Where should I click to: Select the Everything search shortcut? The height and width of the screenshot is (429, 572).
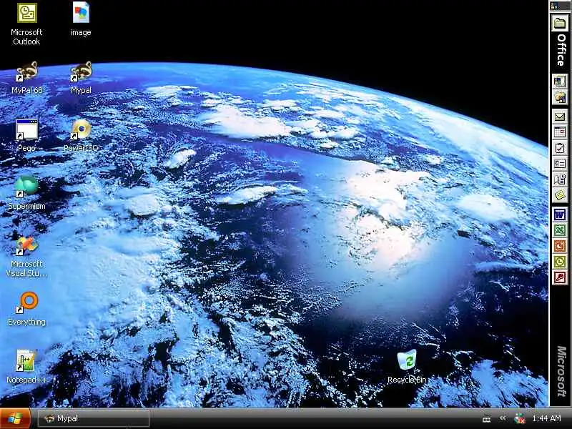tap(26, 309)
